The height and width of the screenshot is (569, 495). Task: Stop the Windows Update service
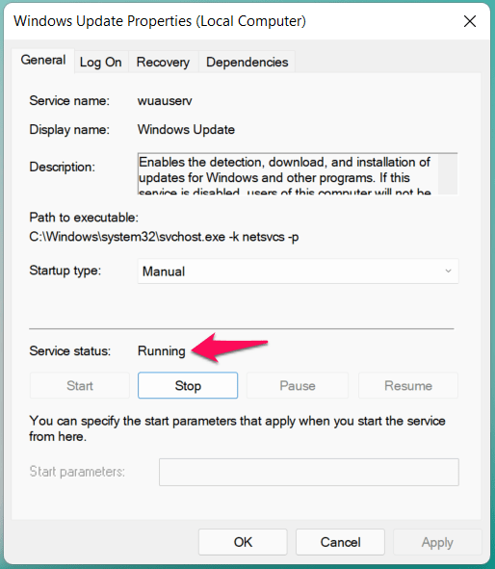(188, 385)
